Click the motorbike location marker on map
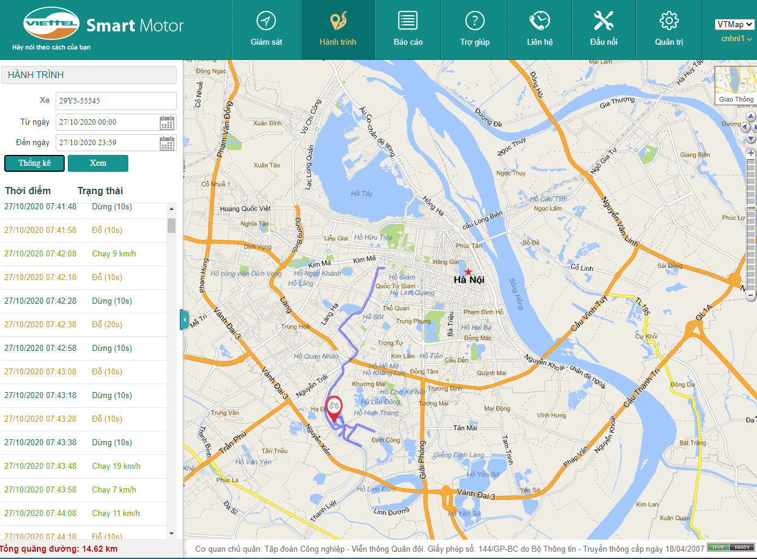This screenshot has width=757, height=559. (333, 407)
